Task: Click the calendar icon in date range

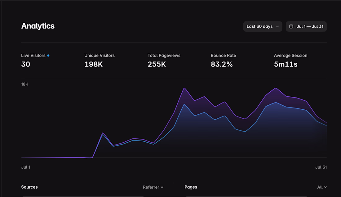Action: tap(291, 26)
